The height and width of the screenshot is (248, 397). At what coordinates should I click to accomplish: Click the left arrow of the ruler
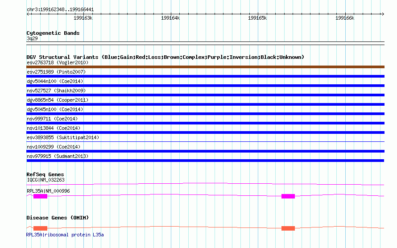28,14
